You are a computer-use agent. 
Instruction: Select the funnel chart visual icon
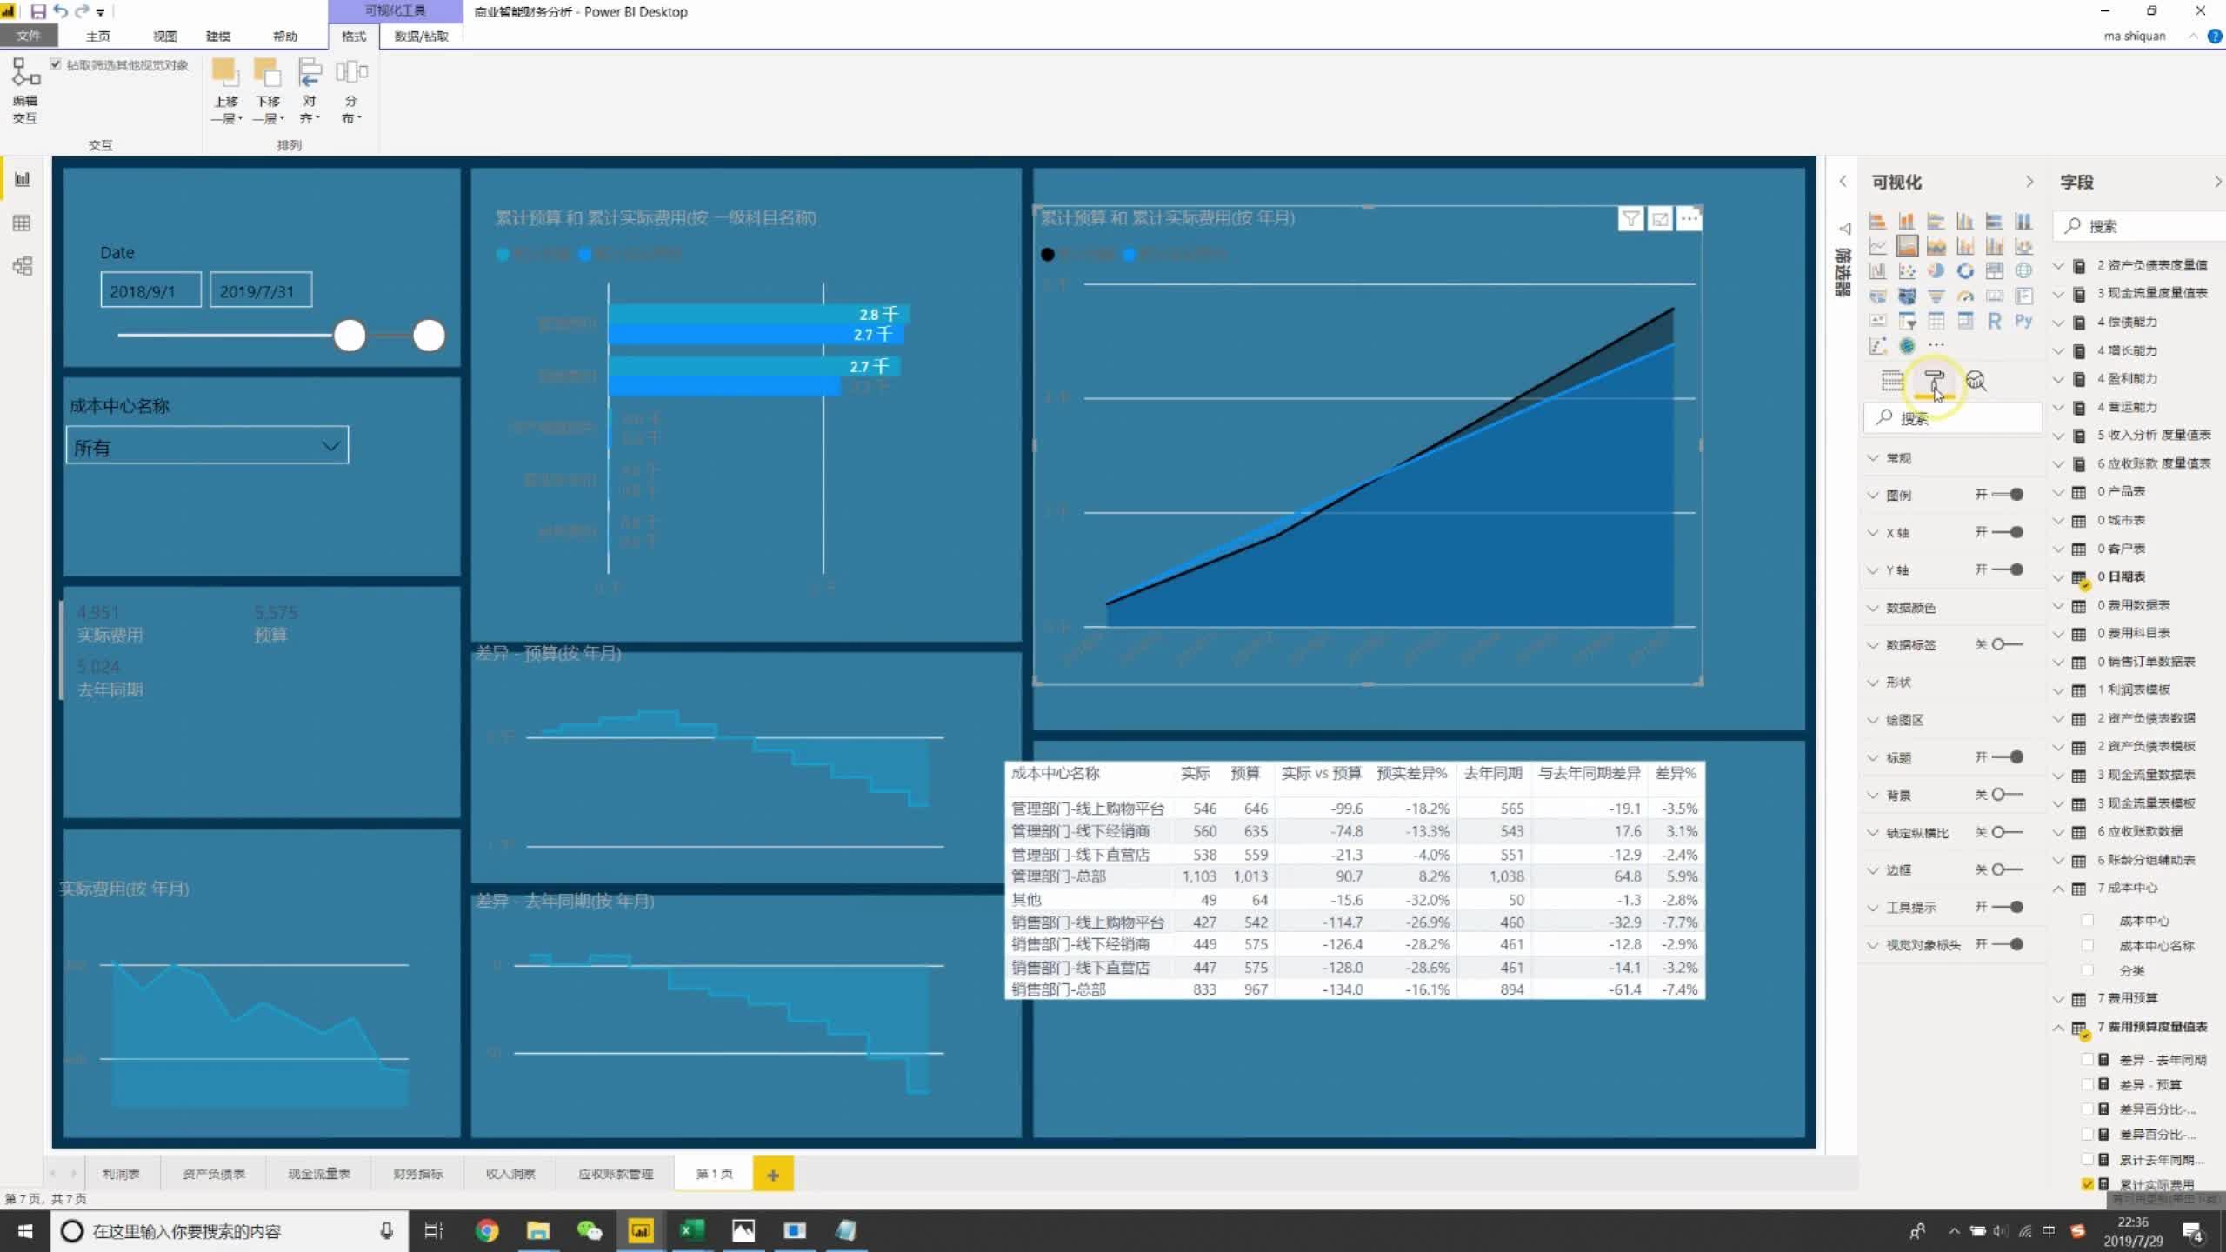coord(1936,296)
